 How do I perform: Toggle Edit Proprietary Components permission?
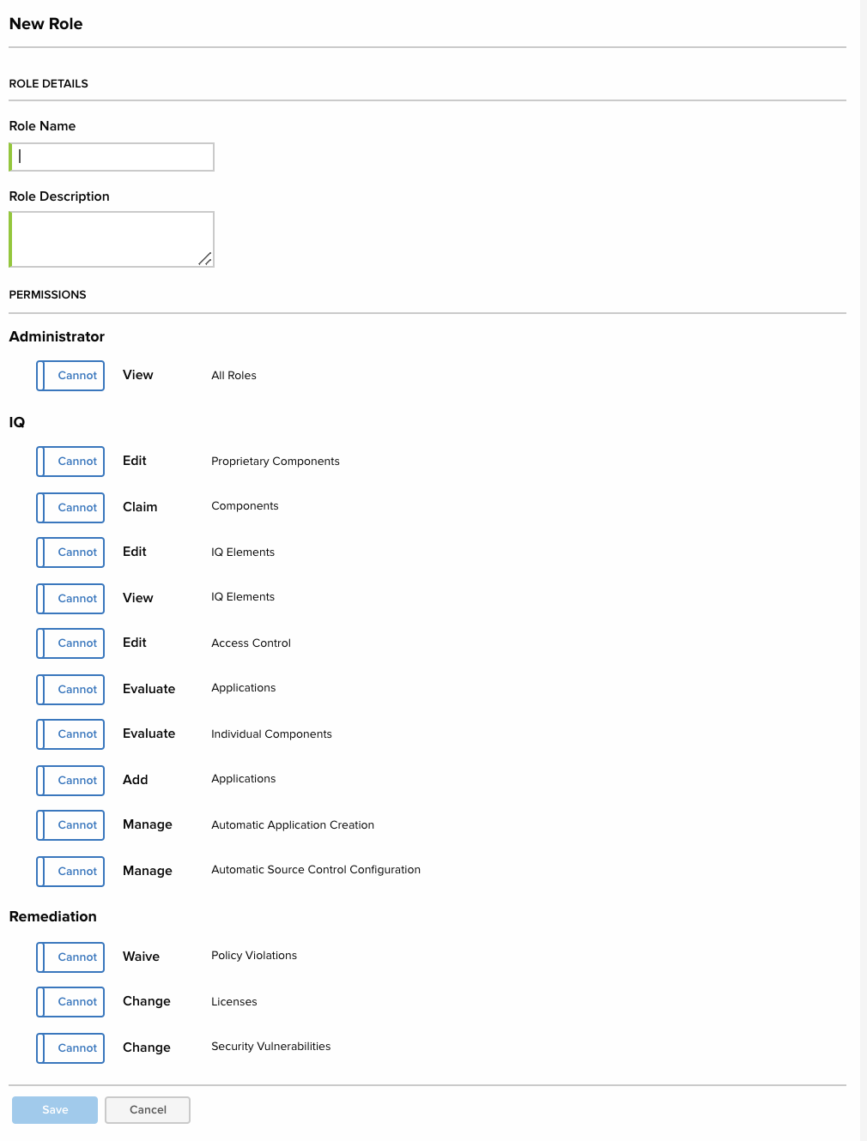click(x=70, y=462)
